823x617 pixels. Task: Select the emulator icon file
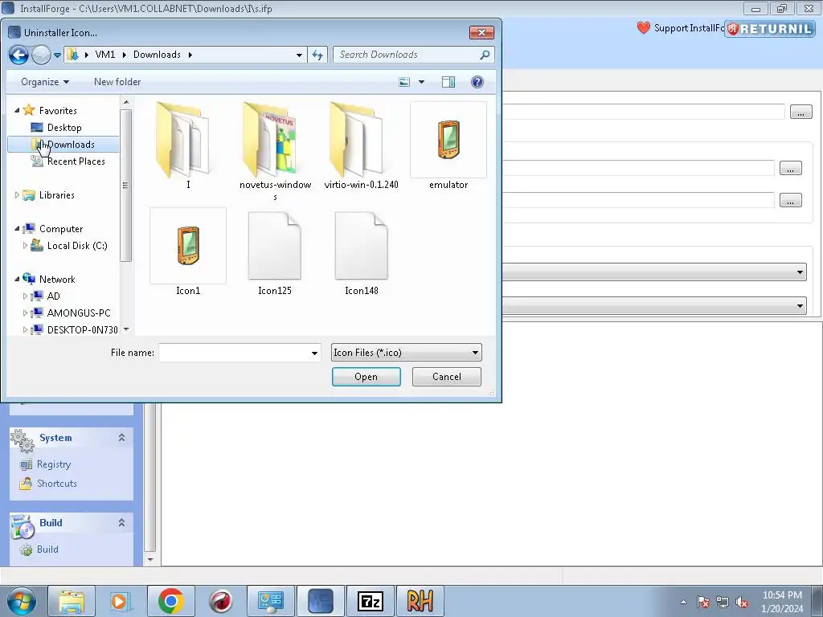click(x=448, y=146)
